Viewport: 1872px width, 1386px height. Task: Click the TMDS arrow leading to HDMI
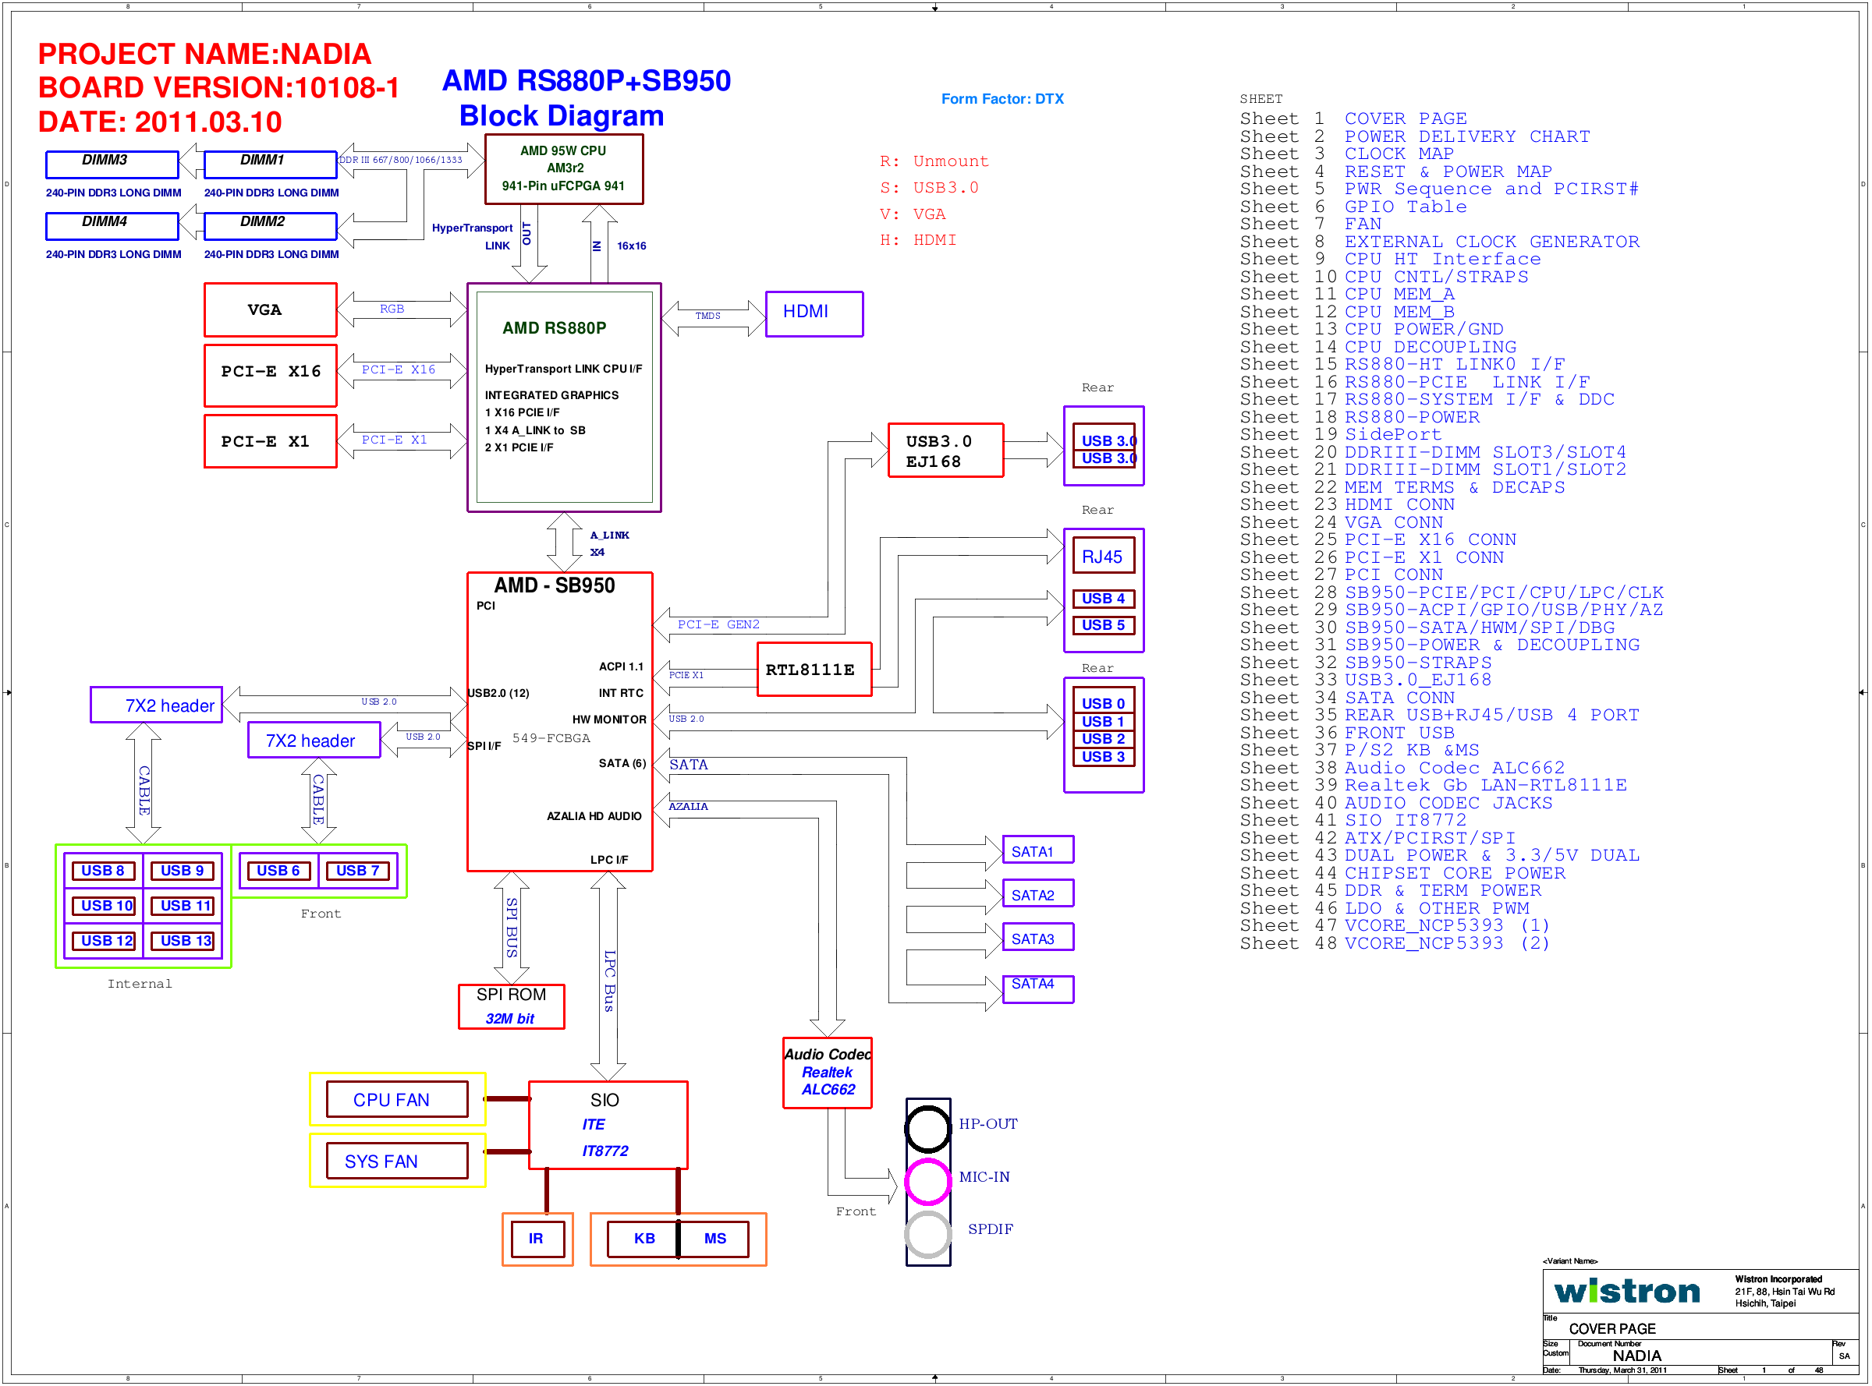click(714, 317)
